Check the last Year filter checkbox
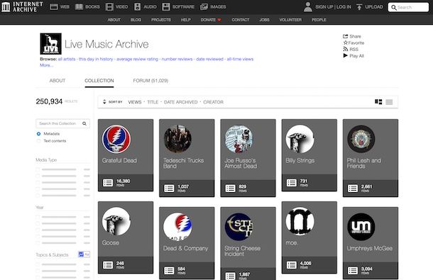 [x=38, y=243]
